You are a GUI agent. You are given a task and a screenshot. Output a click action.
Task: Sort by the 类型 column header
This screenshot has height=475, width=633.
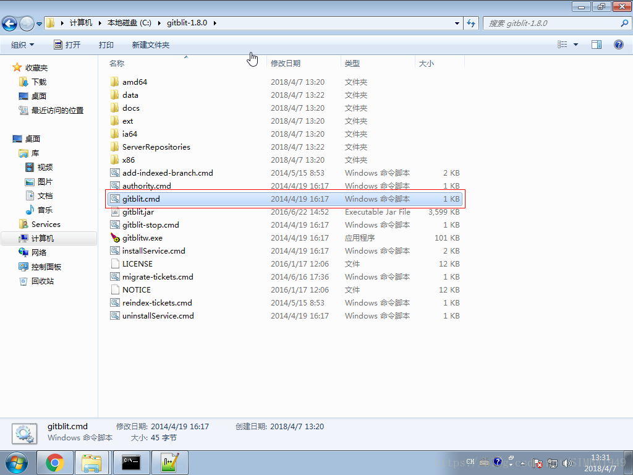(352, 64)
